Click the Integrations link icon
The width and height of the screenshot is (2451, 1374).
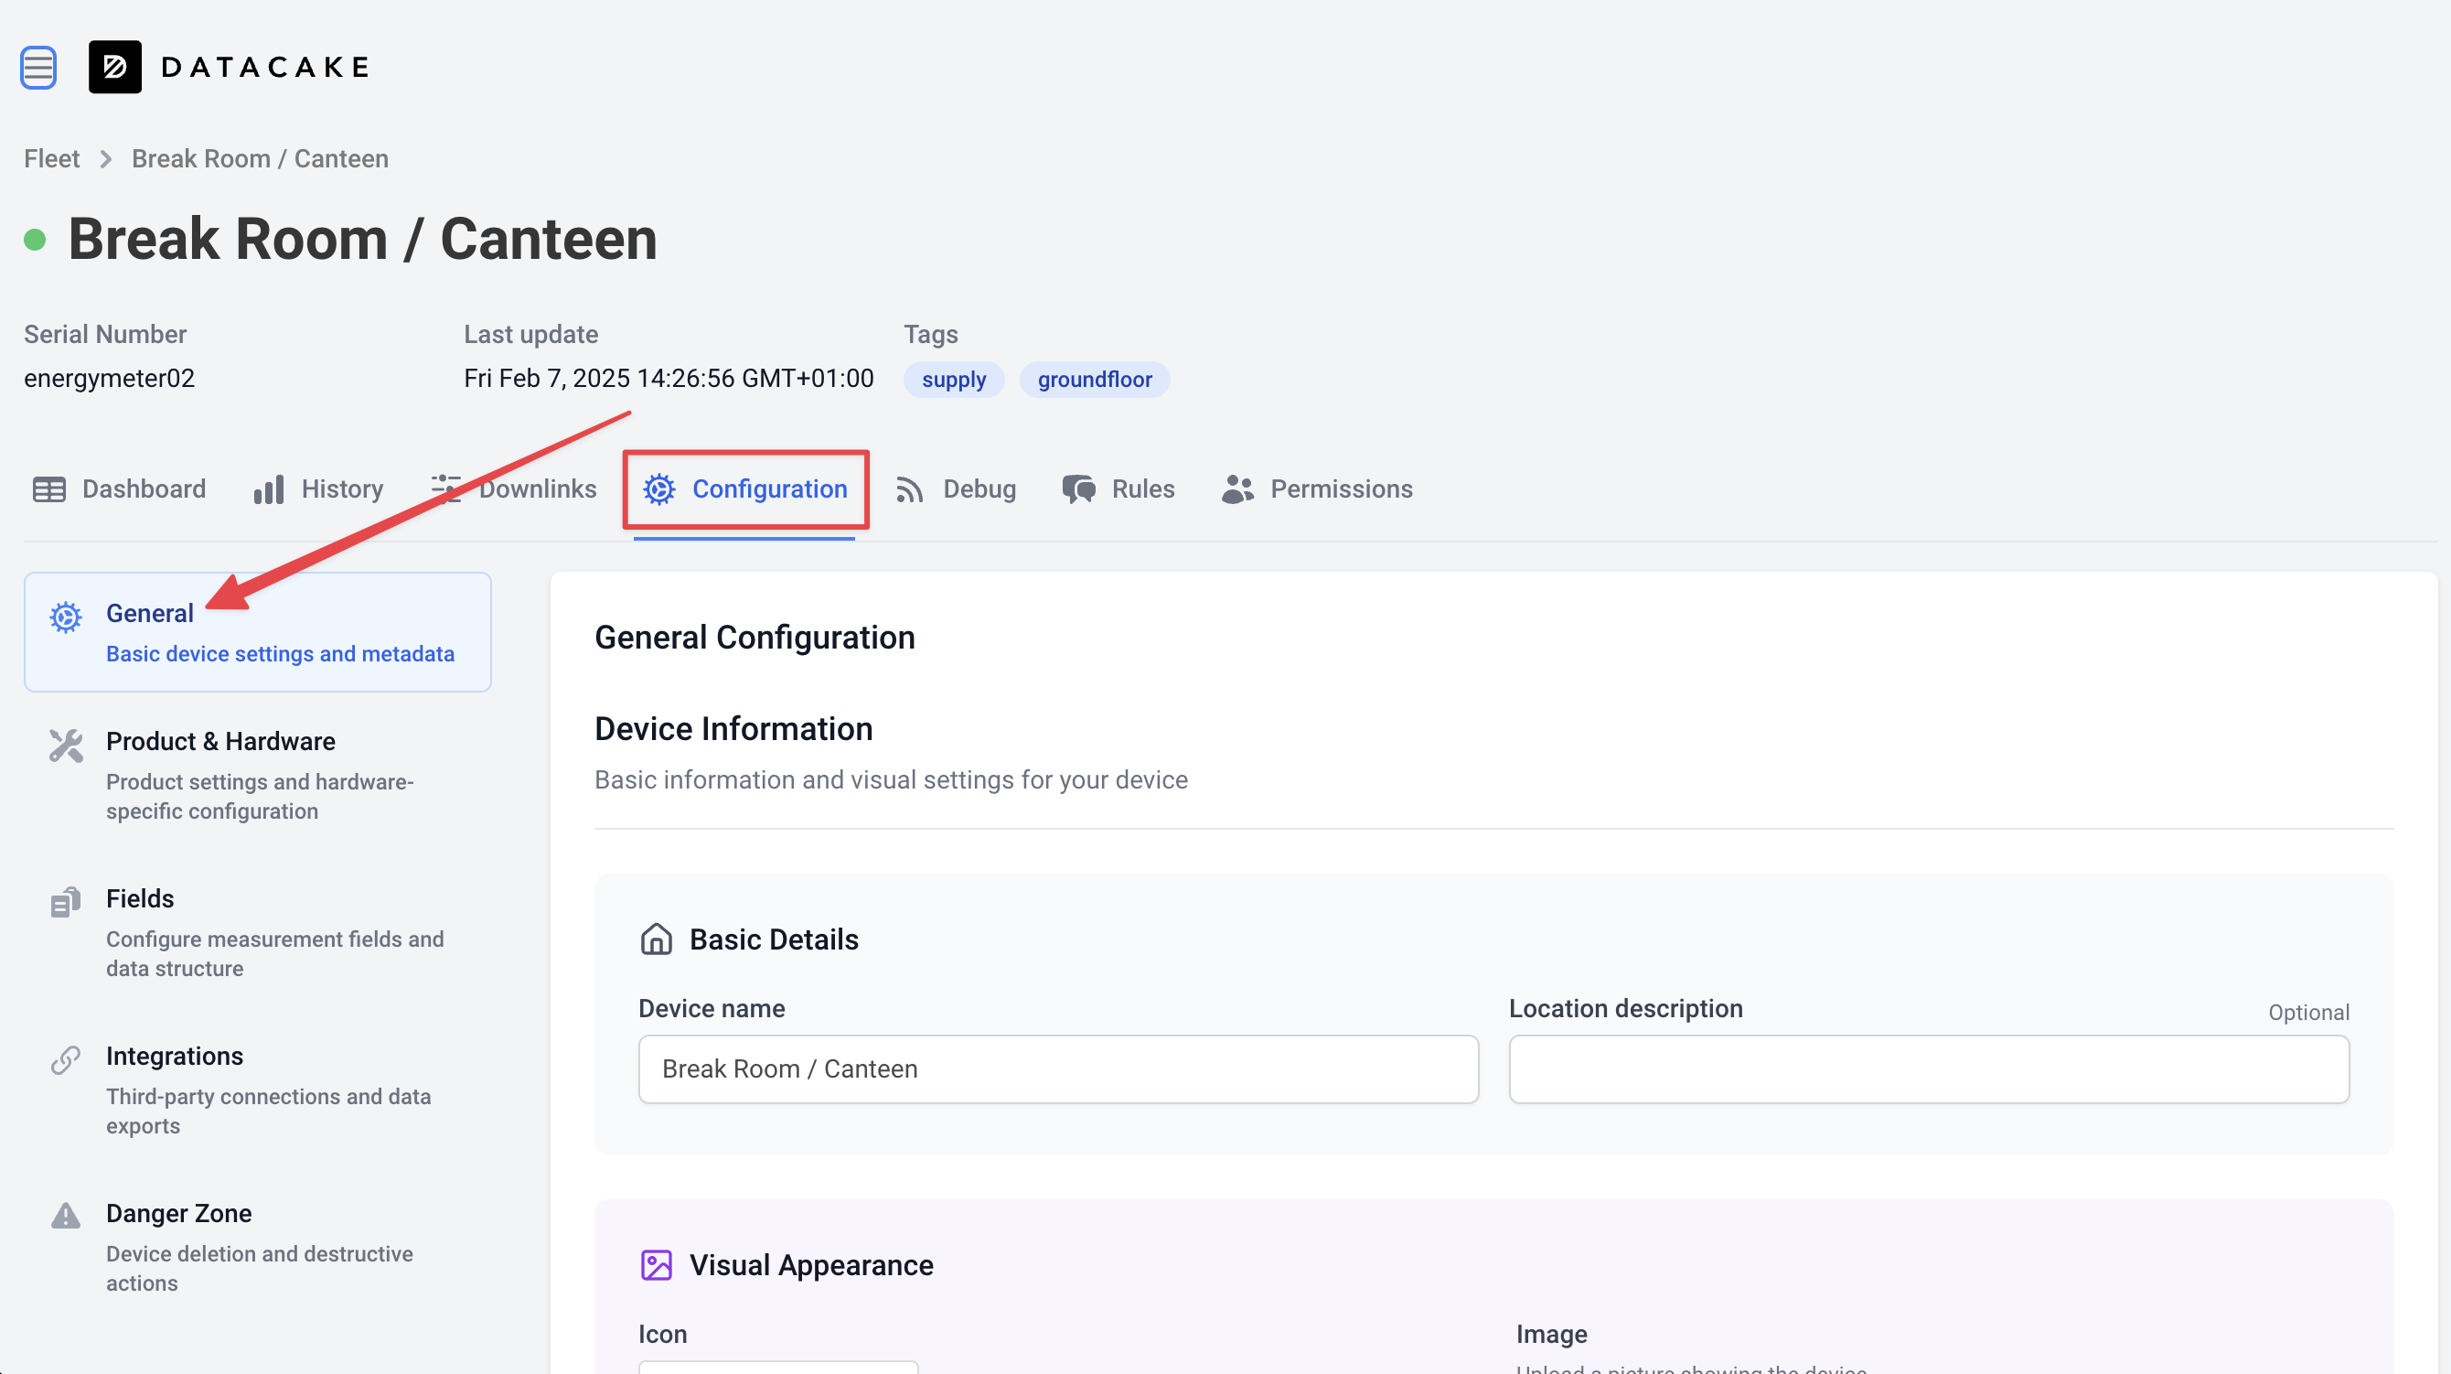pos(66,1059)
